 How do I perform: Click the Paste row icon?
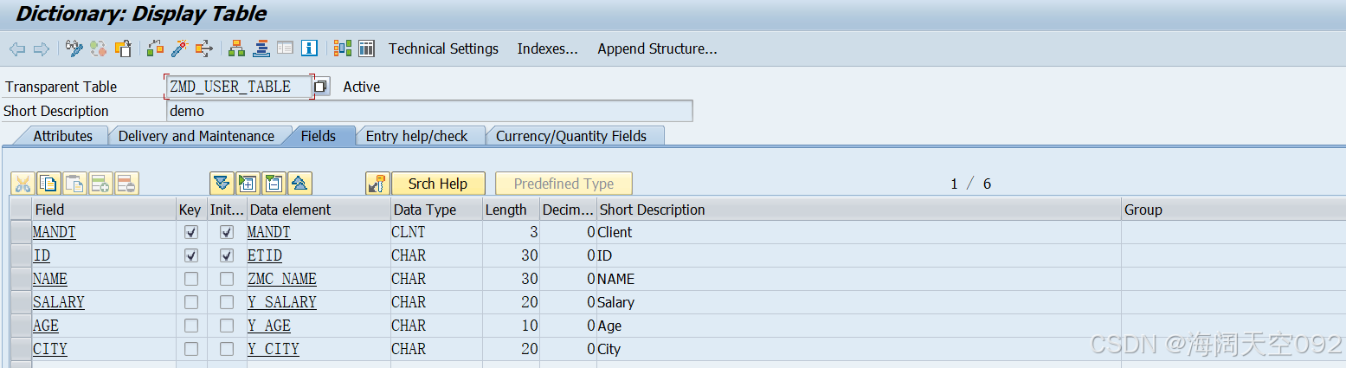click(74, 184)
